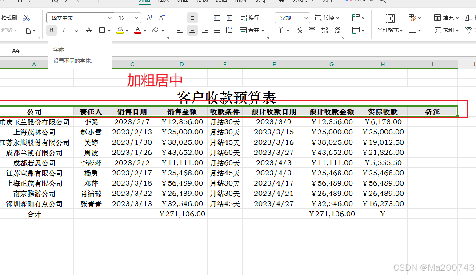Decrease font size with A- icon

pyautogui.click(x=162, y=18)
